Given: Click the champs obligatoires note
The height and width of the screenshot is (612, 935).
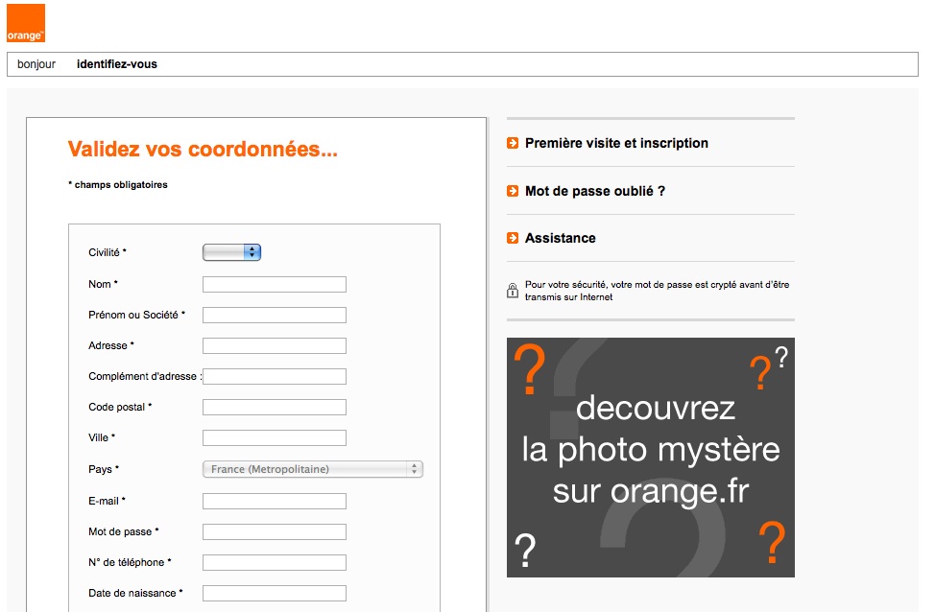Looking at the screenshot, I should click(118, 185).
